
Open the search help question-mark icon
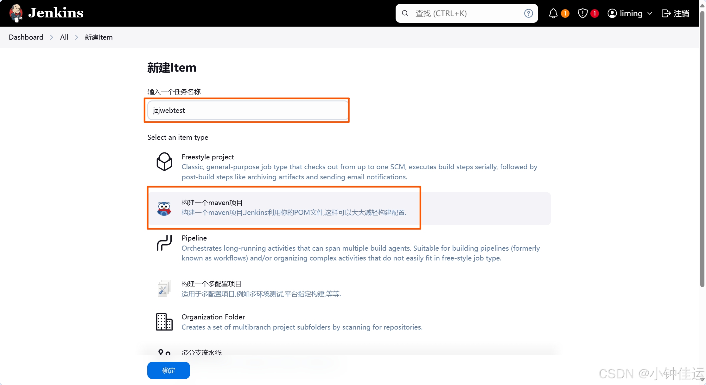[x=528, y=13]
